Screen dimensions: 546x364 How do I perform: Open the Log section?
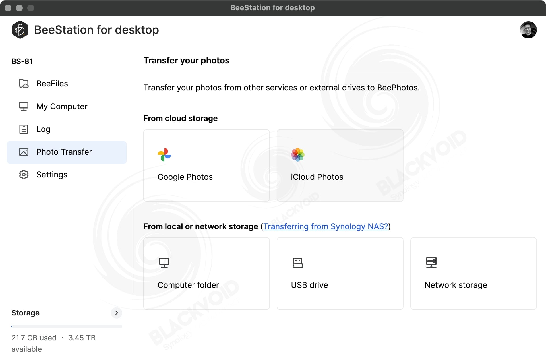(x=67, y=129)
